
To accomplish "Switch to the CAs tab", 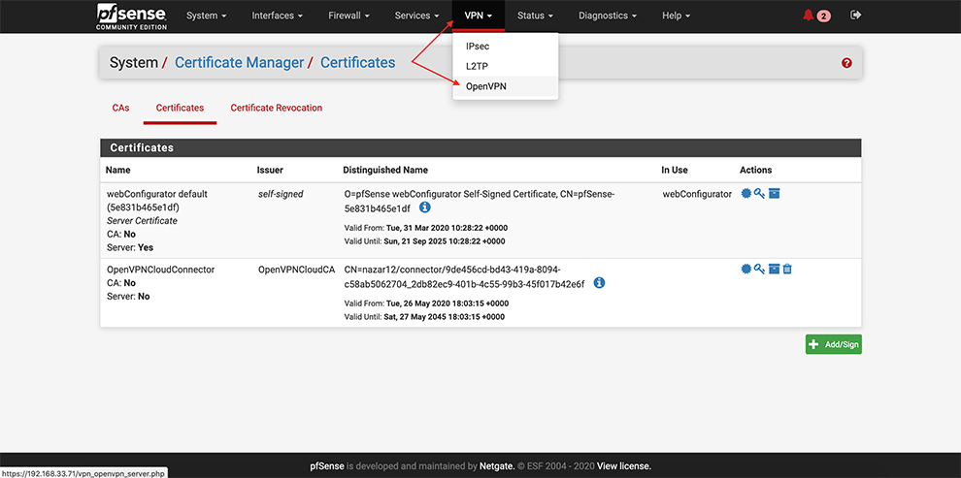I will tap(120, 108).
